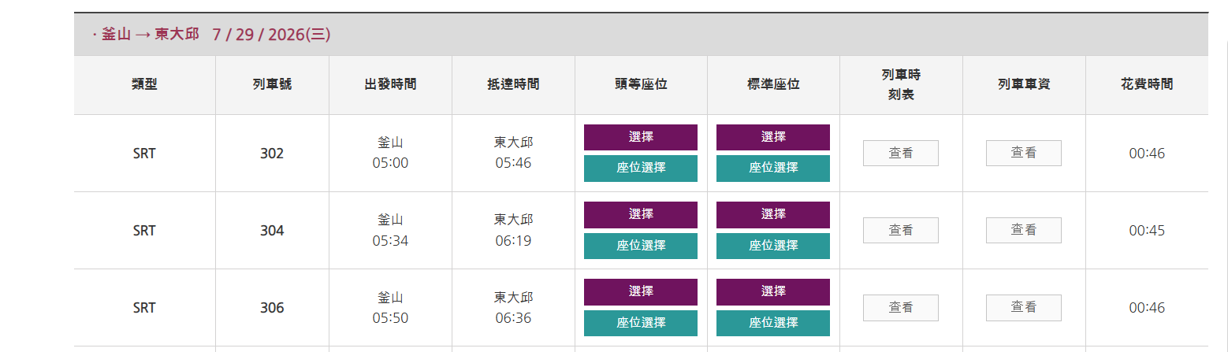Click SRT type in train 304 row
The height and width of the screenshot is (352, 1228).
[144, 231]
